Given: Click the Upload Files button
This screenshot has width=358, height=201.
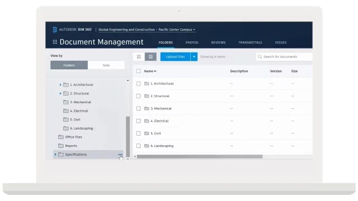Looking at the screenshot, I should [175, 57].
